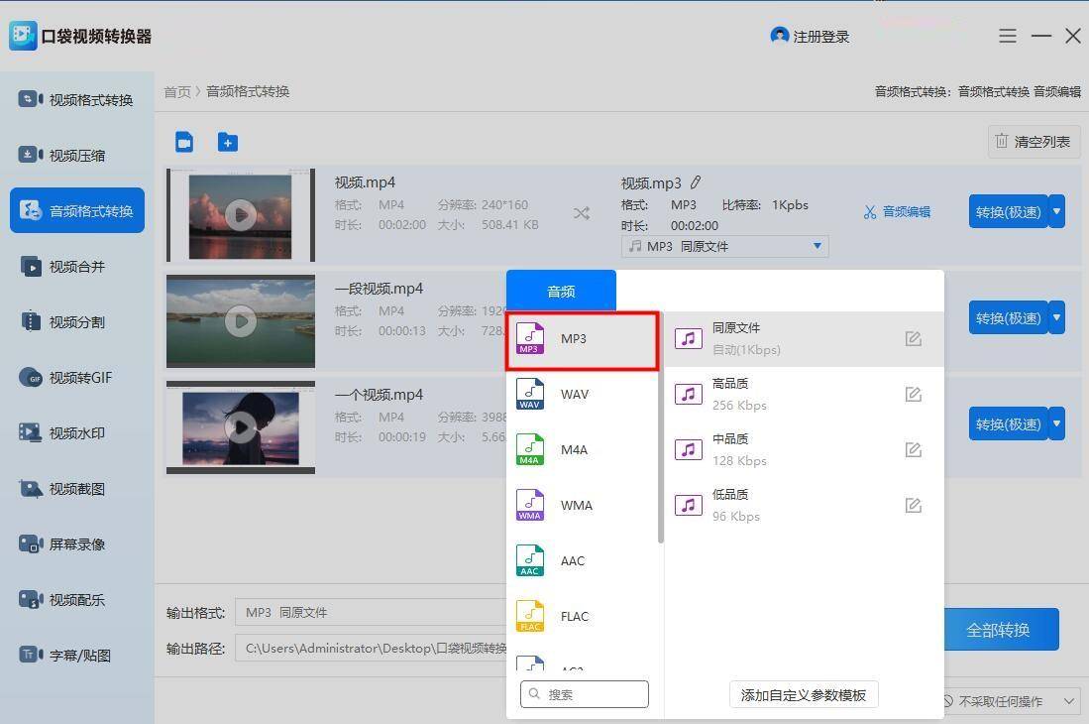Click 注册登录 account link

click(821, 37)
